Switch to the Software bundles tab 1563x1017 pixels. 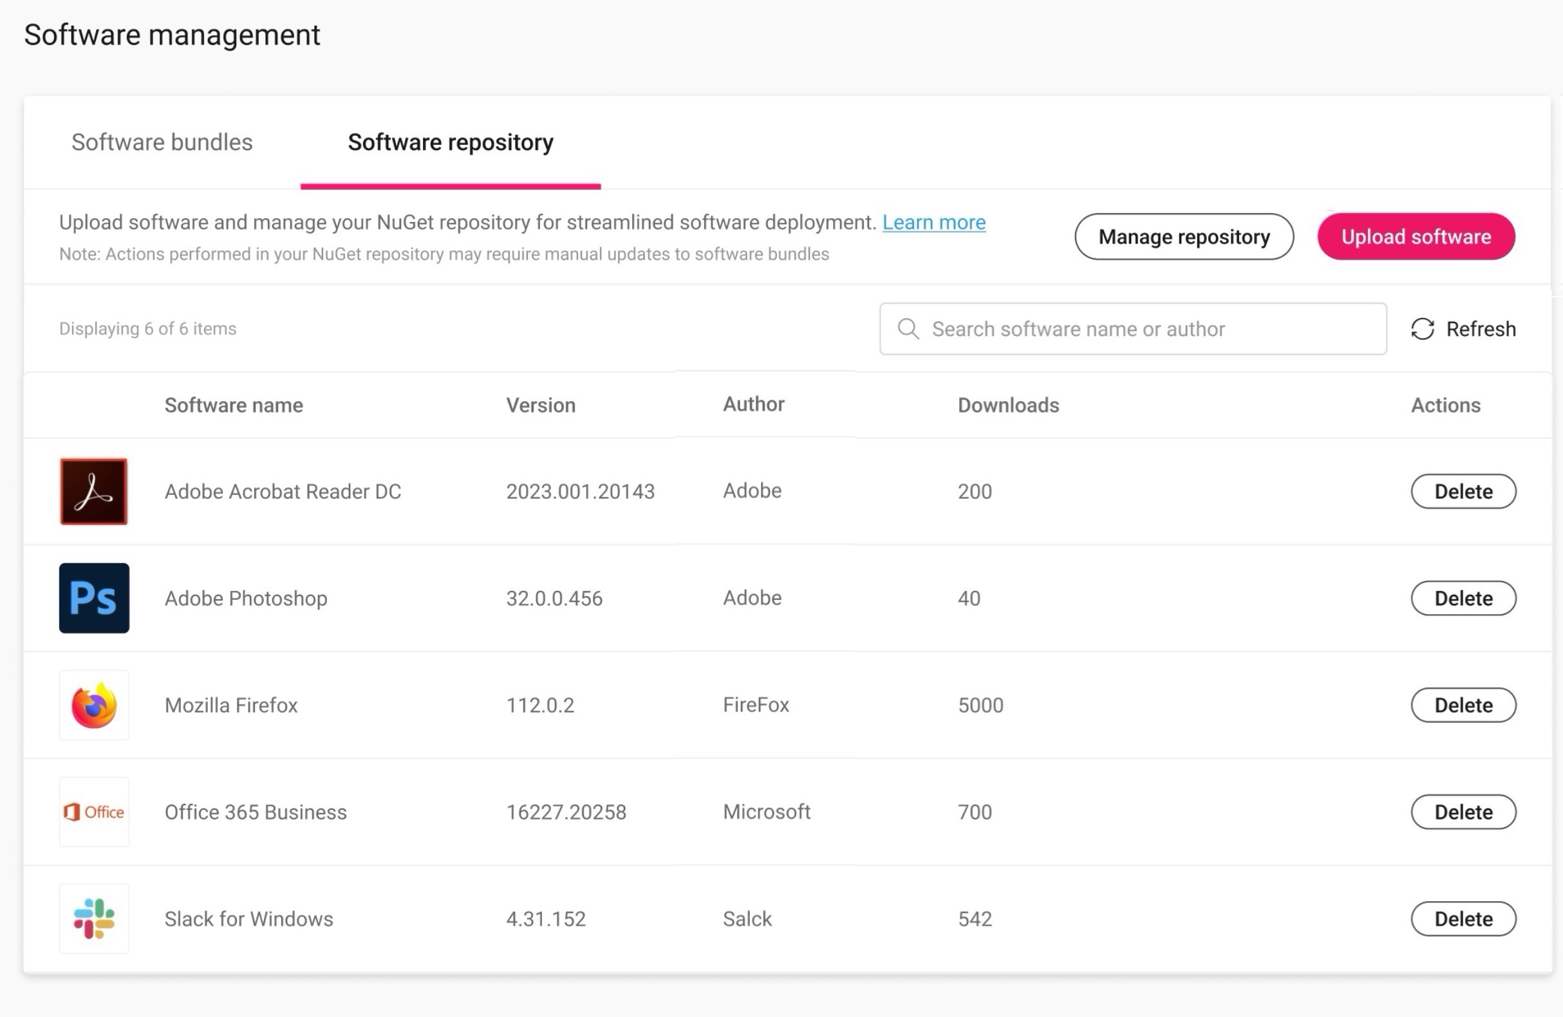pos(162,142)
